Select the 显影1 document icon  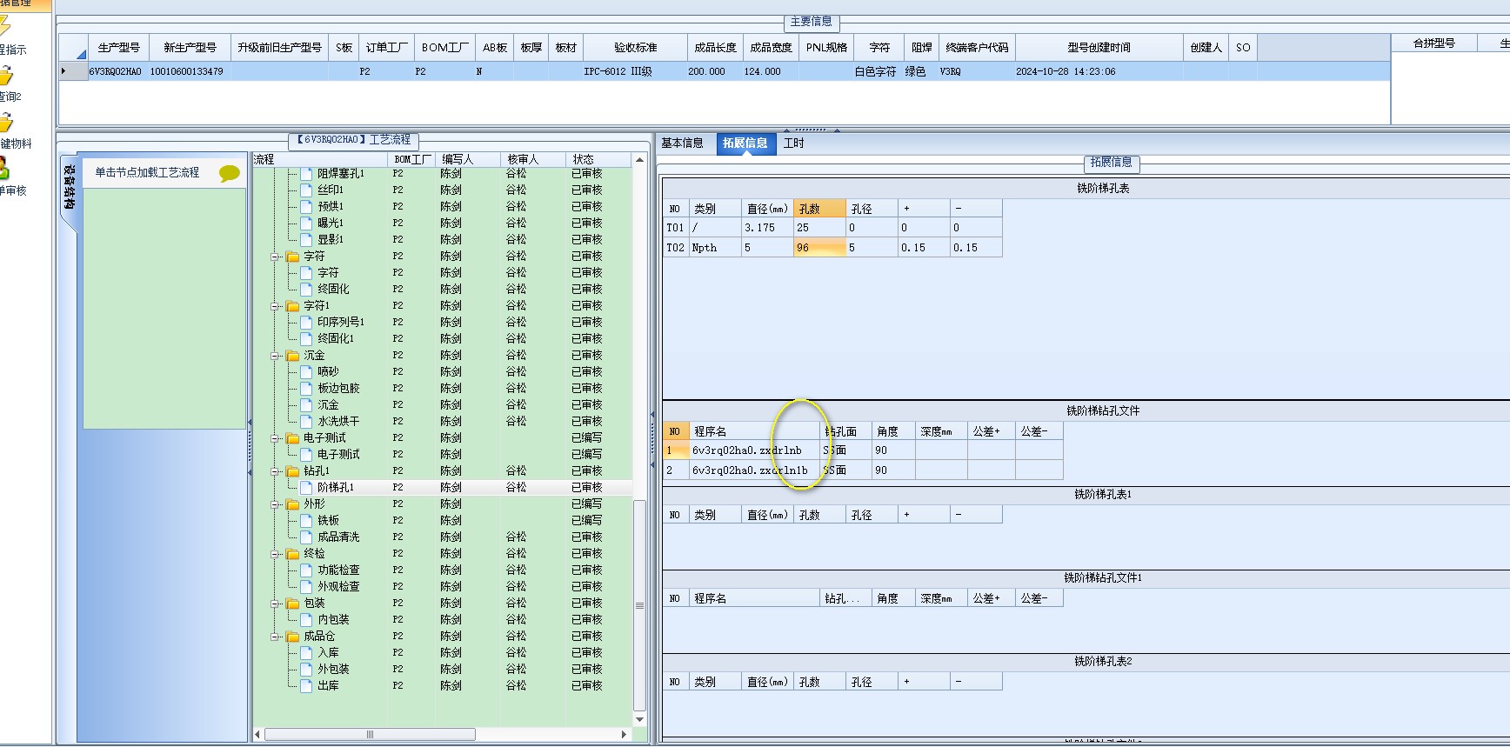(306, 239)
